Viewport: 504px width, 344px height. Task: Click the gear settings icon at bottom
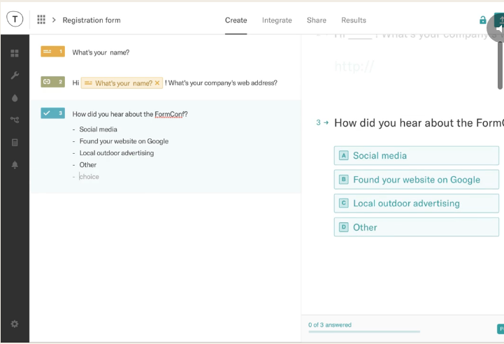[x=15, y=324]
